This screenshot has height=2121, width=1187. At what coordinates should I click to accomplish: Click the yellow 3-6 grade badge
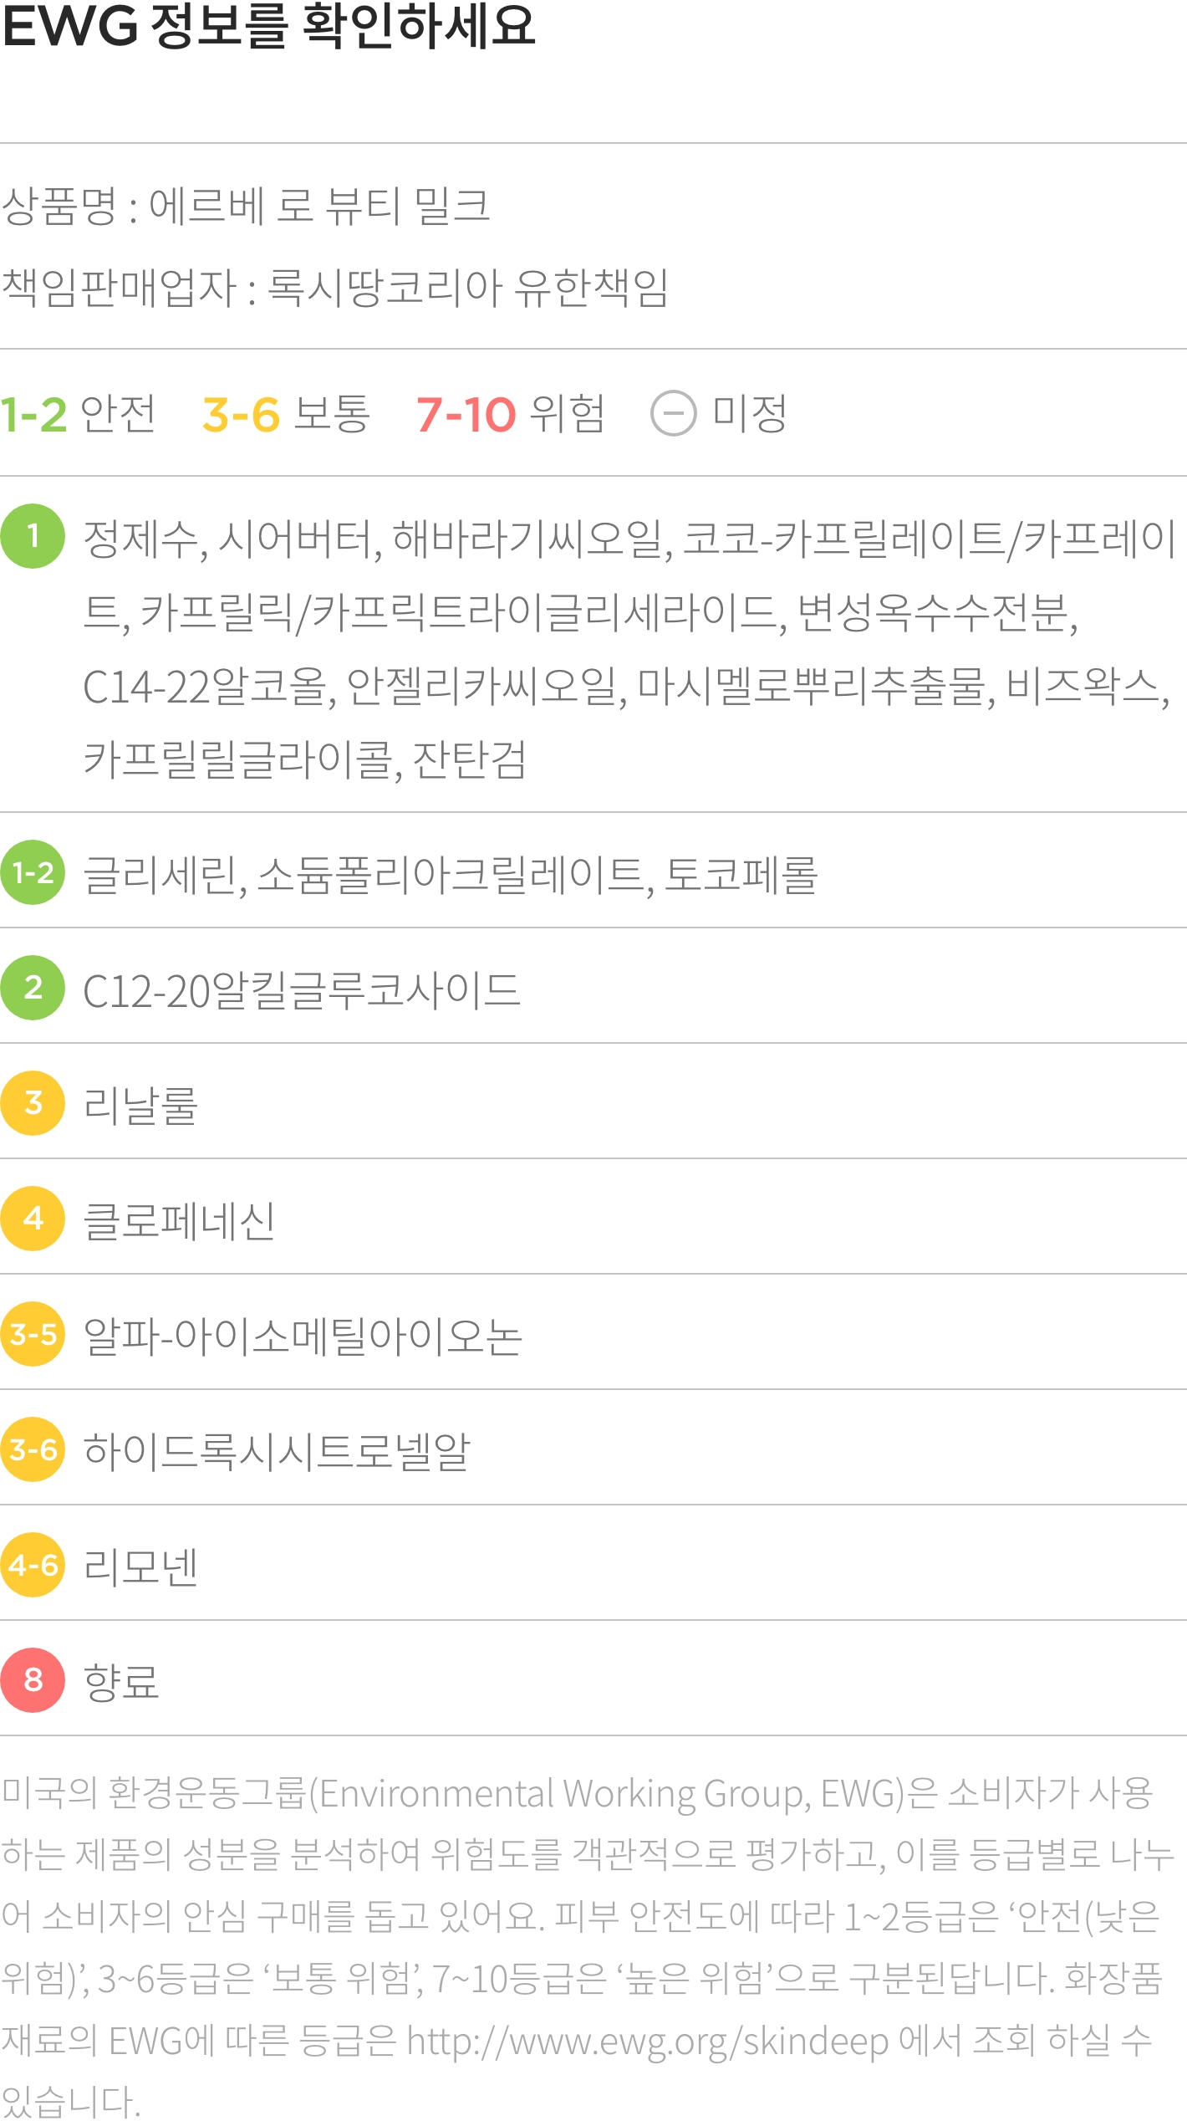[33, 1449]
